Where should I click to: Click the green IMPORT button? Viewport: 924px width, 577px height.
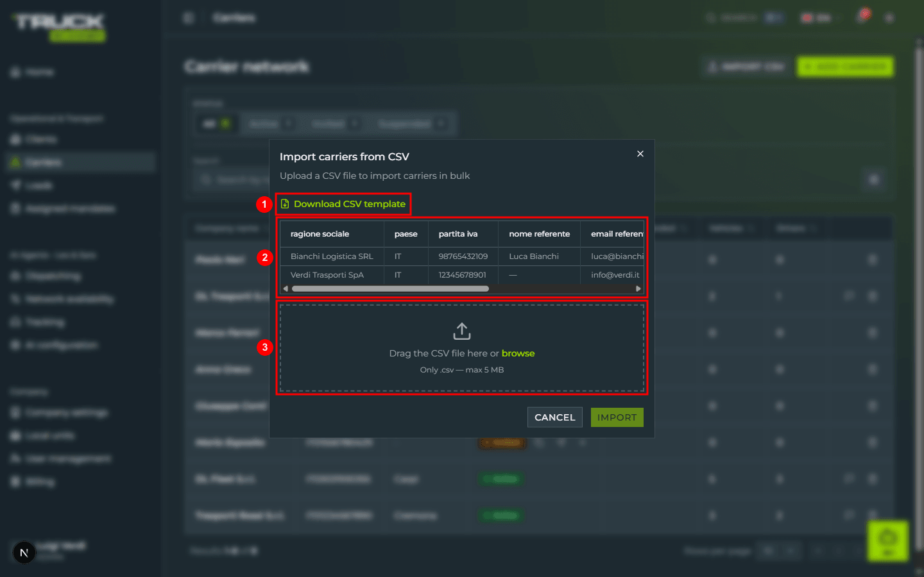pyautogui.click(x=617, y=417)
